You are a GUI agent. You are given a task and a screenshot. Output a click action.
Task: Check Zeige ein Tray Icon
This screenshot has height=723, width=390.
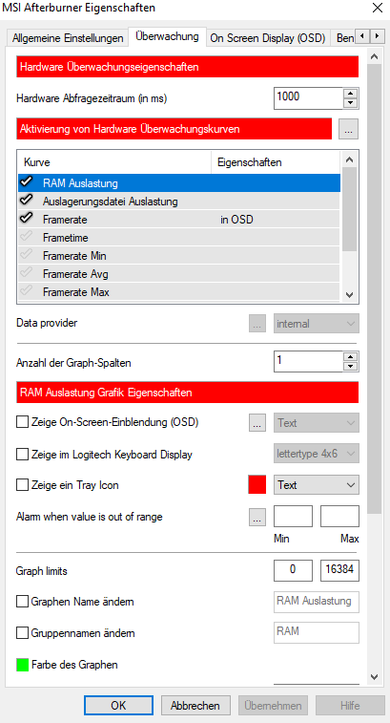click(x=22, y=485)
